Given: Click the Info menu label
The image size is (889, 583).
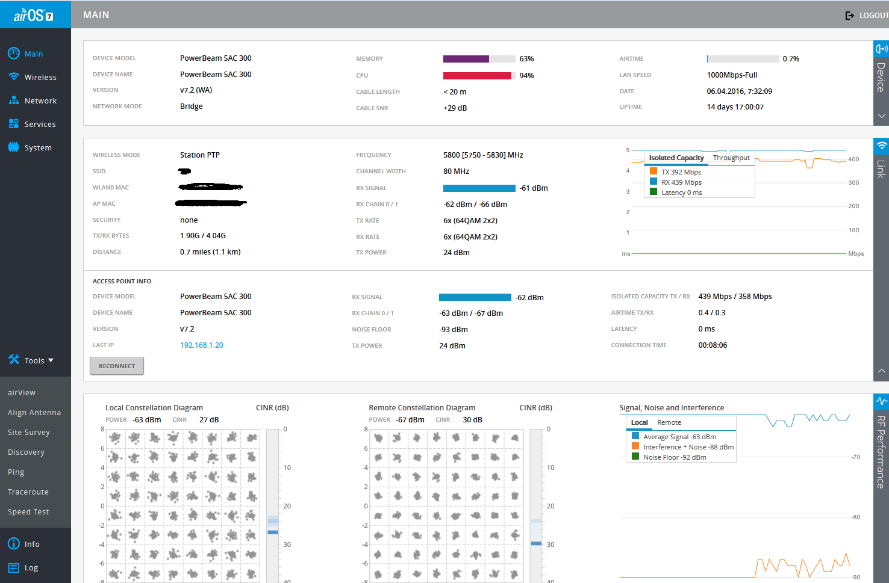Looking at the screenshot, I should tap(32, 544).
